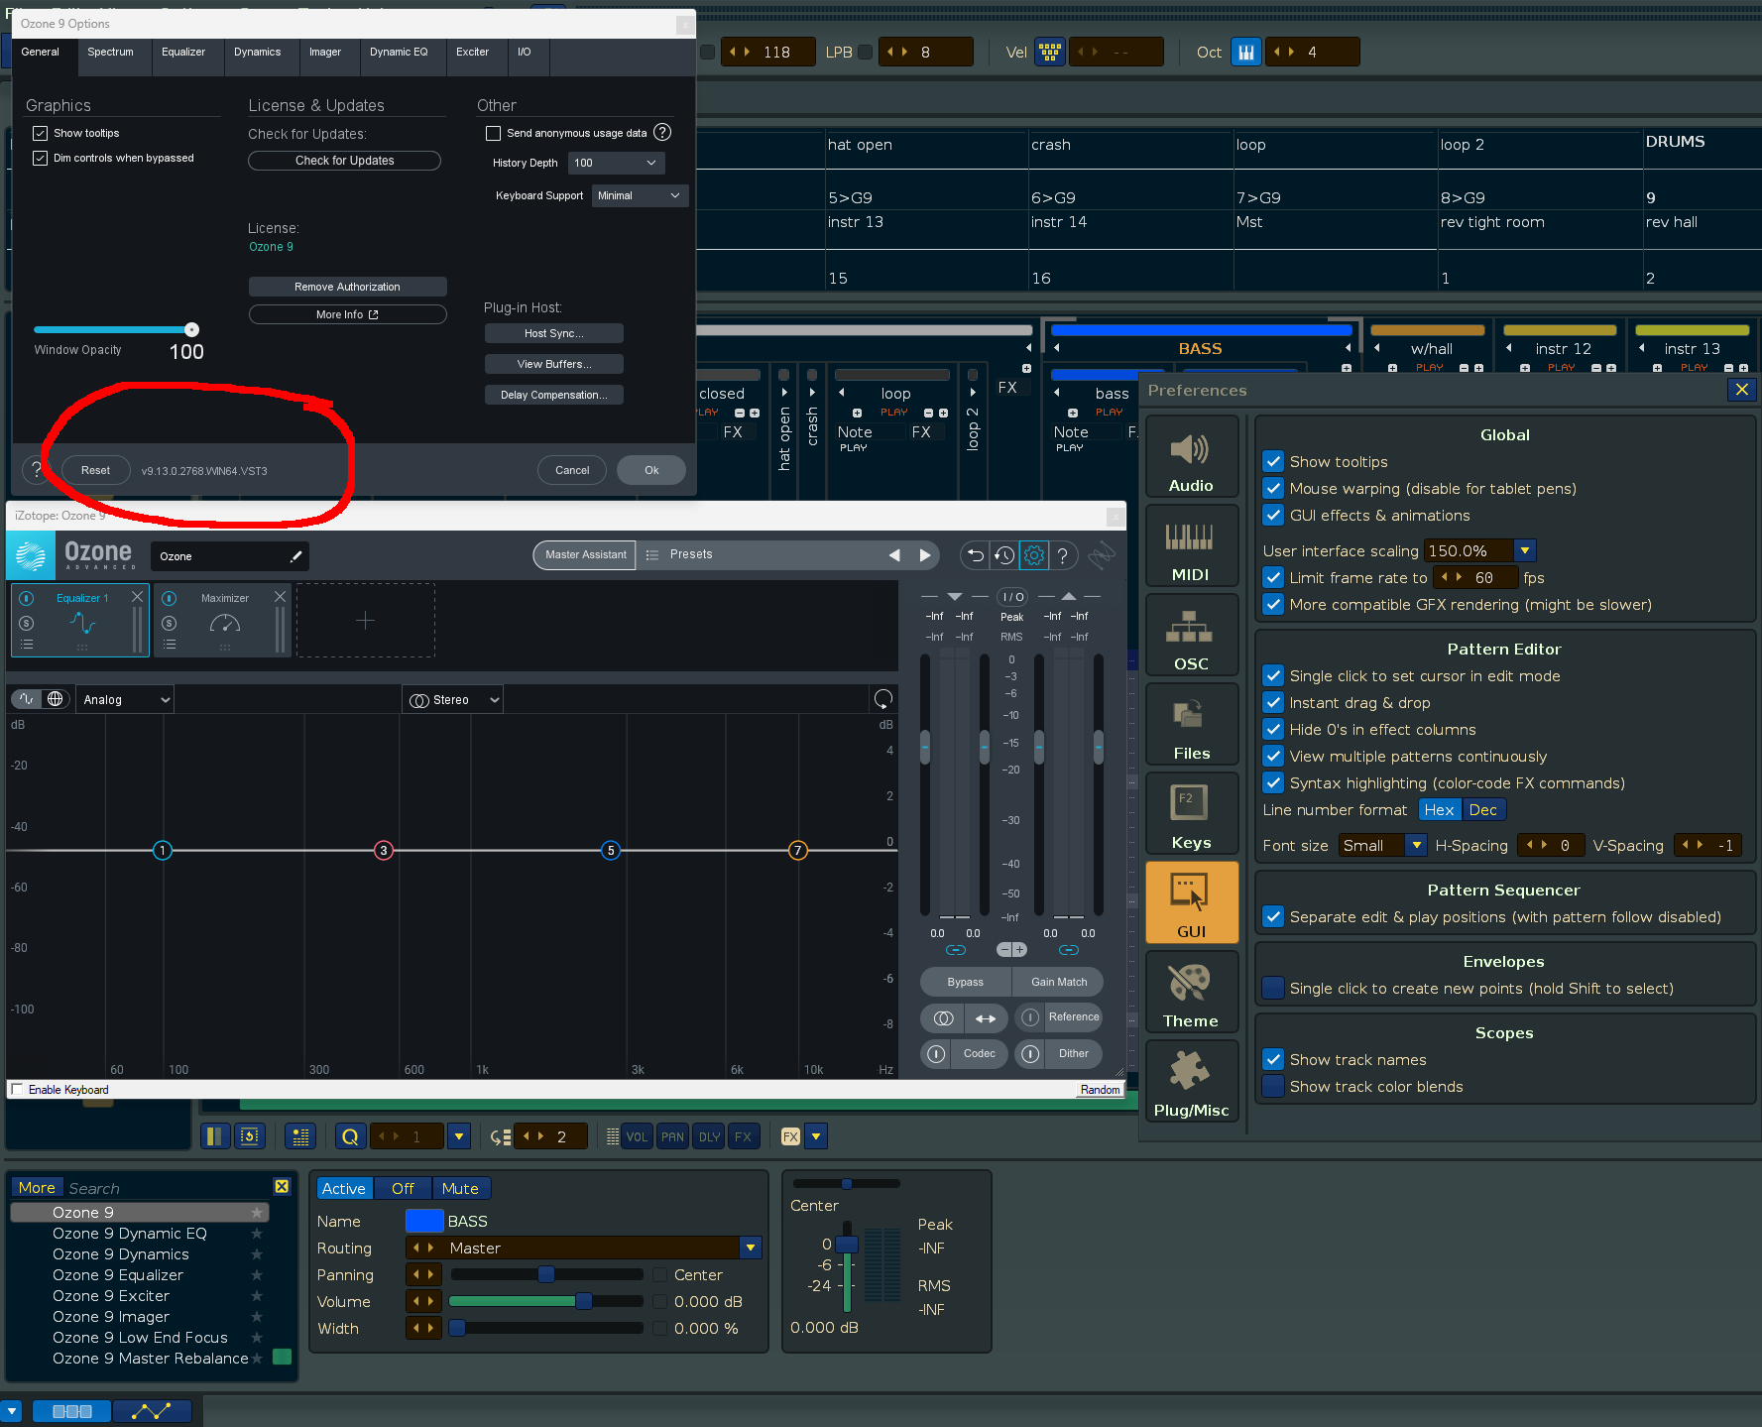
Task: Add a new Ozone module slot
Action: (365, 621)
